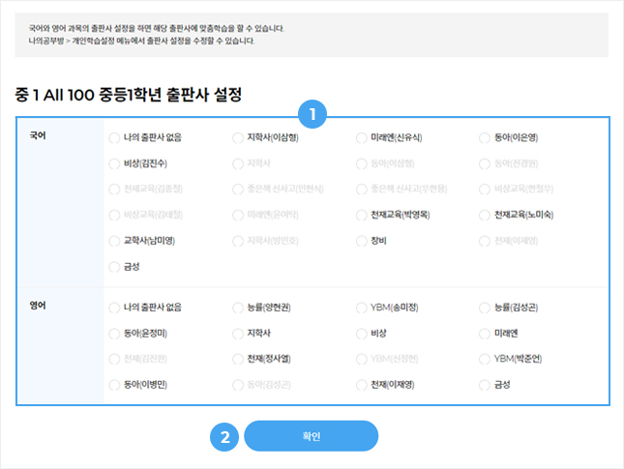The width and height of the screenshot is (624, 469).
Task: Pick 능률(김성곤) as 영어 publisher
Action: pyautogui.click(x=485, y=308)
